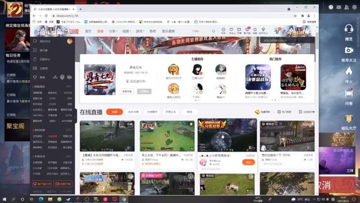Click the search magnifier icon in Douyu header

coord(213,31)
